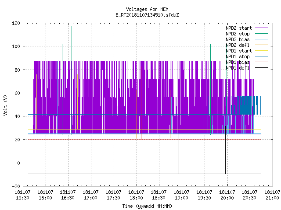Click the 181107 16:30 x-axis tick label
Image resolution: width=281 pixels, height=210 pixels.
[x=68, y=195]
